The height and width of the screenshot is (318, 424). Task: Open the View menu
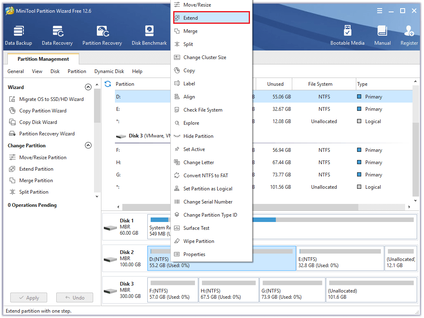37,71
